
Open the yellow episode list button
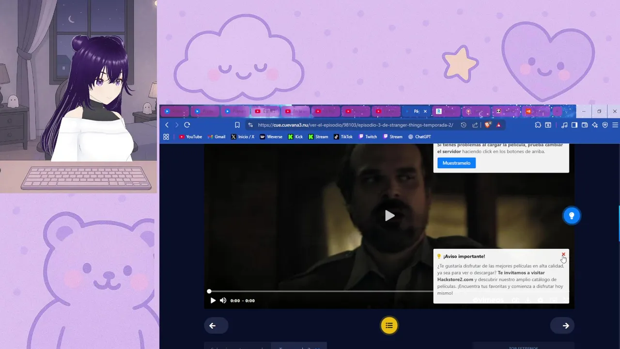[389, 326]
